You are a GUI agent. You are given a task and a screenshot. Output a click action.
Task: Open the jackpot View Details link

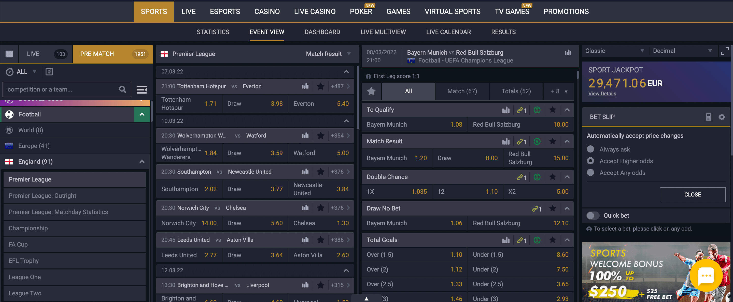[602, 94]
